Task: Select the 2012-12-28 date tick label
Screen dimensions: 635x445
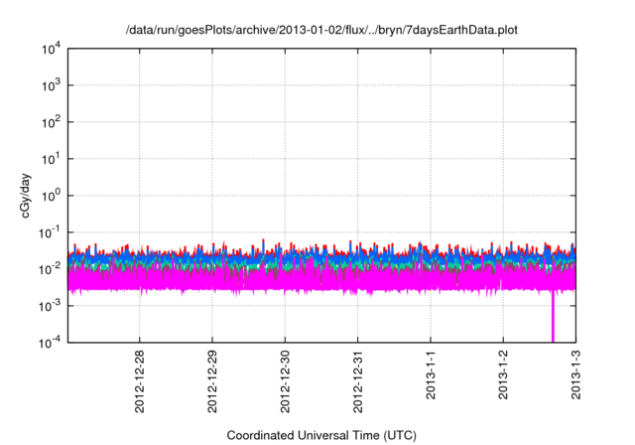Action: point(139,379)
